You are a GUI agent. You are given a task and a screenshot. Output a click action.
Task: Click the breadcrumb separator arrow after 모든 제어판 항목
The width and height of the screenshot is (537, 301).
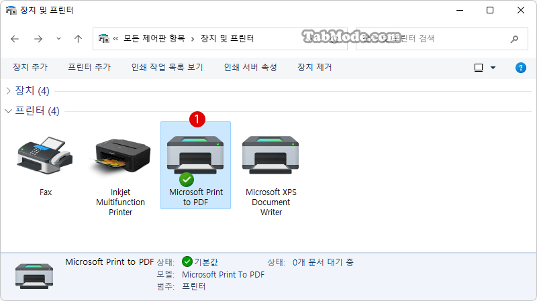193,39
